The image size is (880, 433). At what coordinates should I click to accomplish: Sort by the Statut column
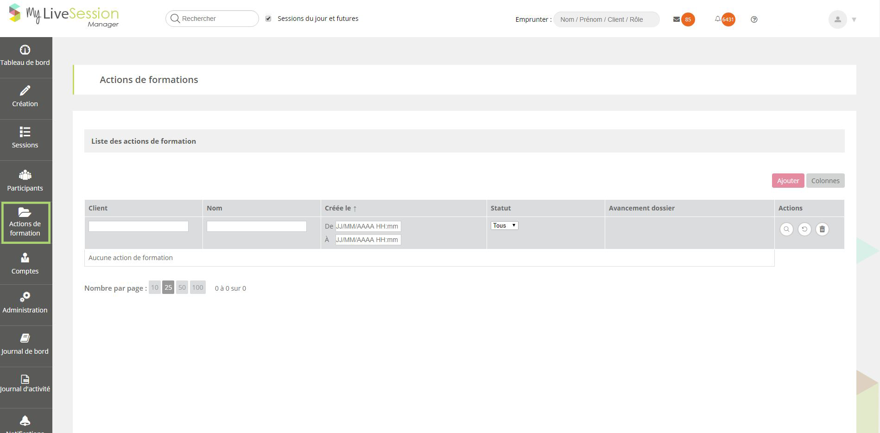click(x=500, y=208)
